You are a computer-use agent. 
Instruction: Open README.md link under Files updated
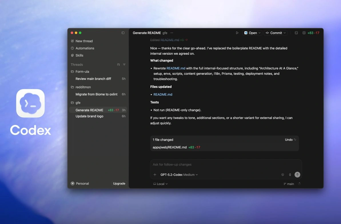(x=163, y=94)
